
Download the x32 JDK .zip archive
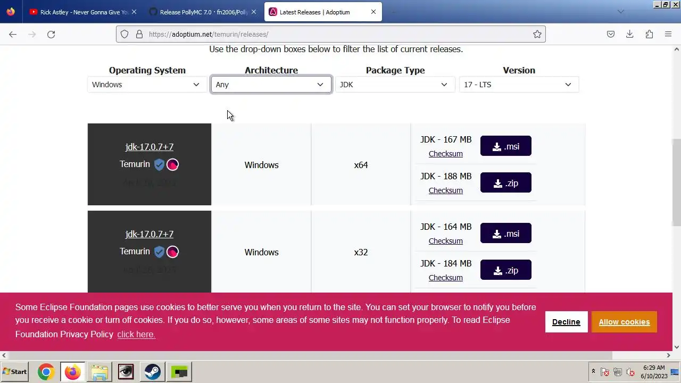pos(505,270)
